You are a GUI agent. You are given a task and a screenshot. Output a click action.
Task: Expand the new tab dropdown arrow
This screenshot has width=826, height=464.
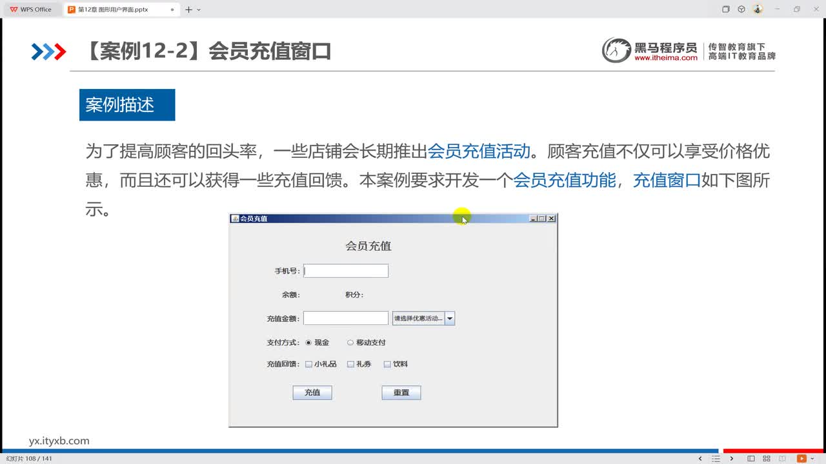(199, 10)
